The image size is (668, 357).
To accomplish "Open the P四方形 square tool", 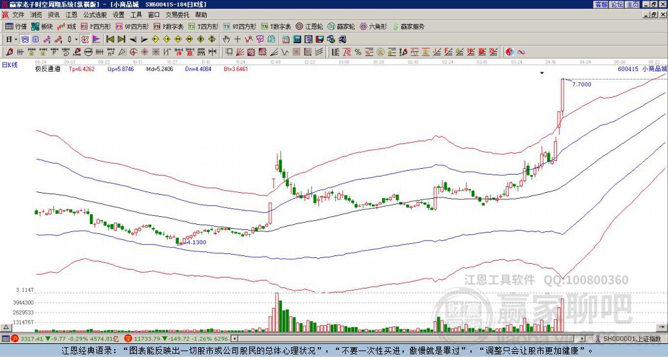I will coord(96,26).
